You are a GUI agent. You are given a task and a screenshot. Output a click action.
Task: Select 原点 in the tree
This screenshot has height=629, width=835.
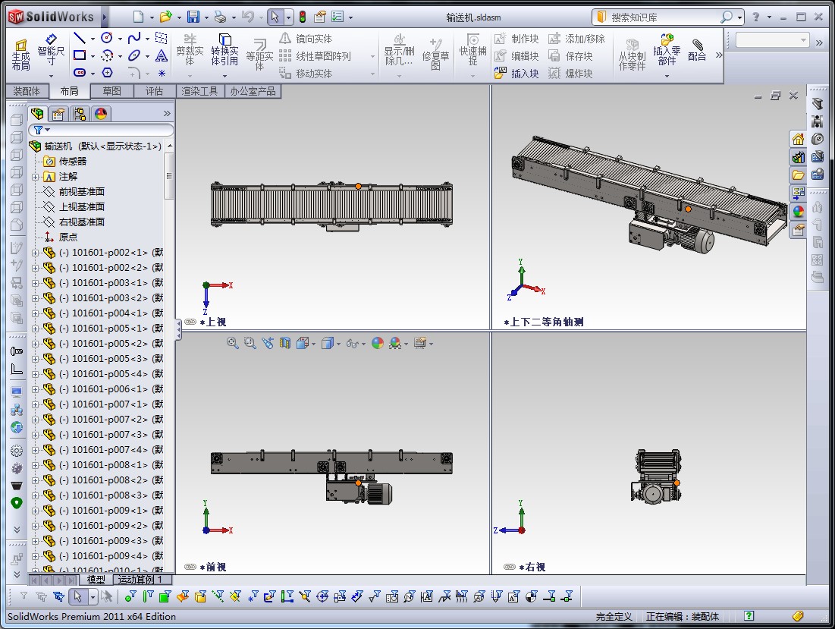coord(68,237)
